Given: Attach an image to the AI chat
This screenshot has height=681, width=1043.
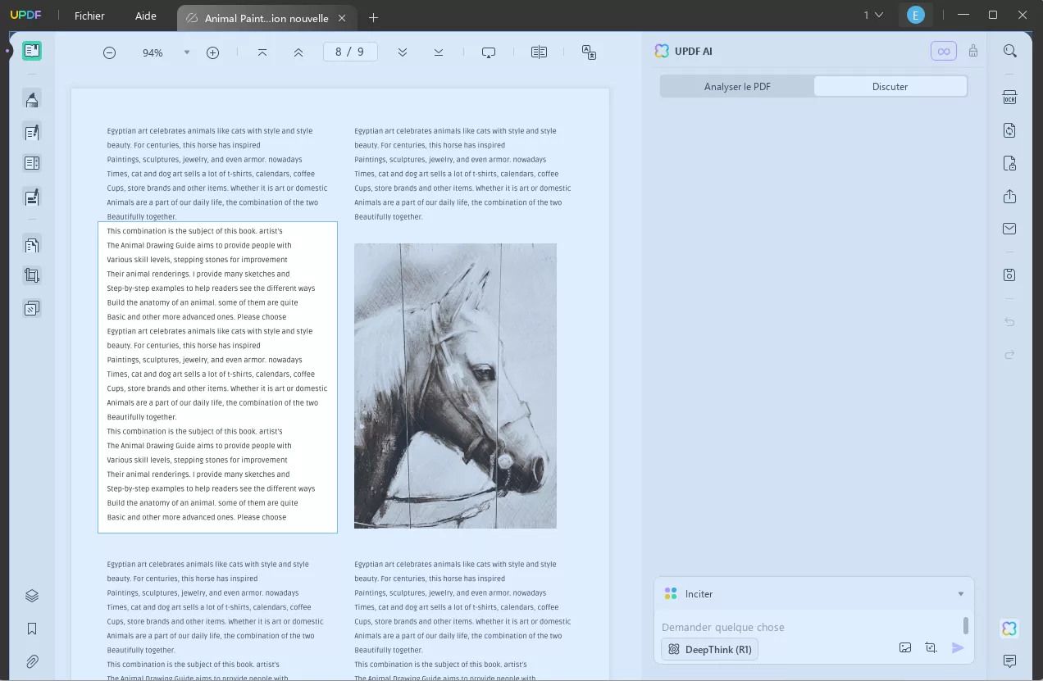Looking at the screenshot, I should click(x=904, y=647).
